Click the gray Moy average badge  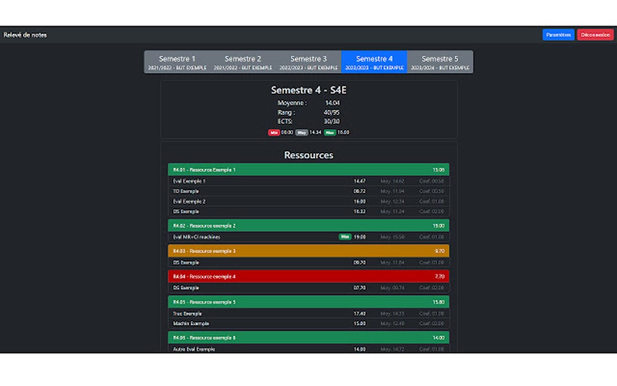coord(301,132)
